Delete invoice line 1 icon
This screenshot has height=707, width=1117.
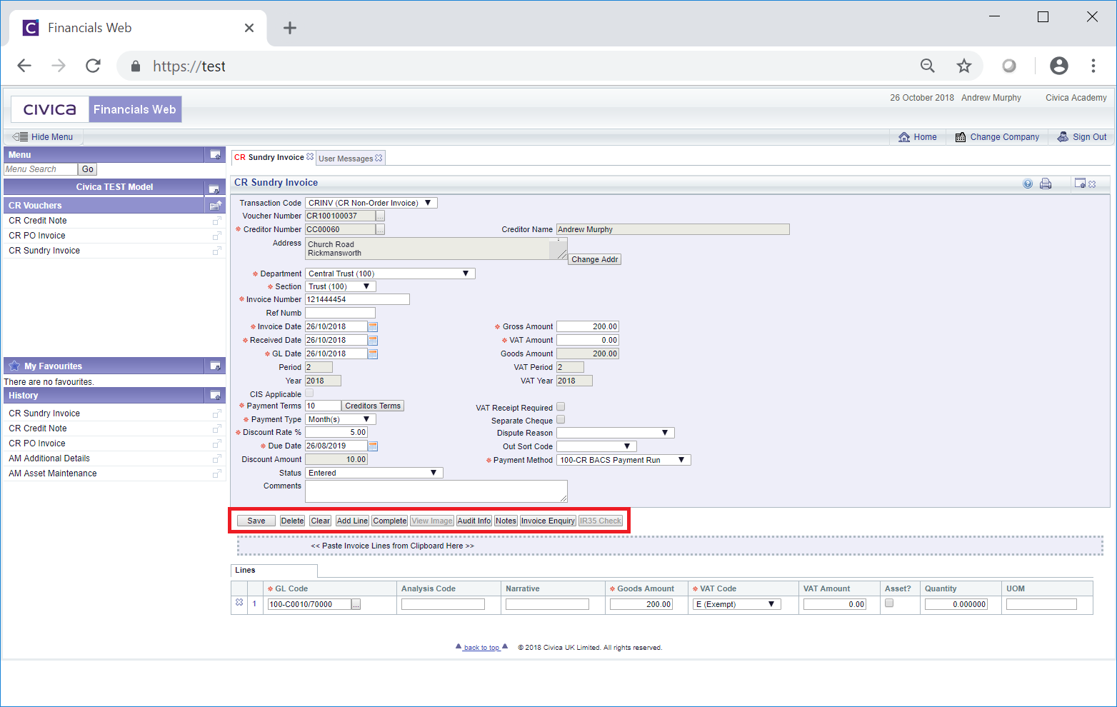(x=239, y=603)
